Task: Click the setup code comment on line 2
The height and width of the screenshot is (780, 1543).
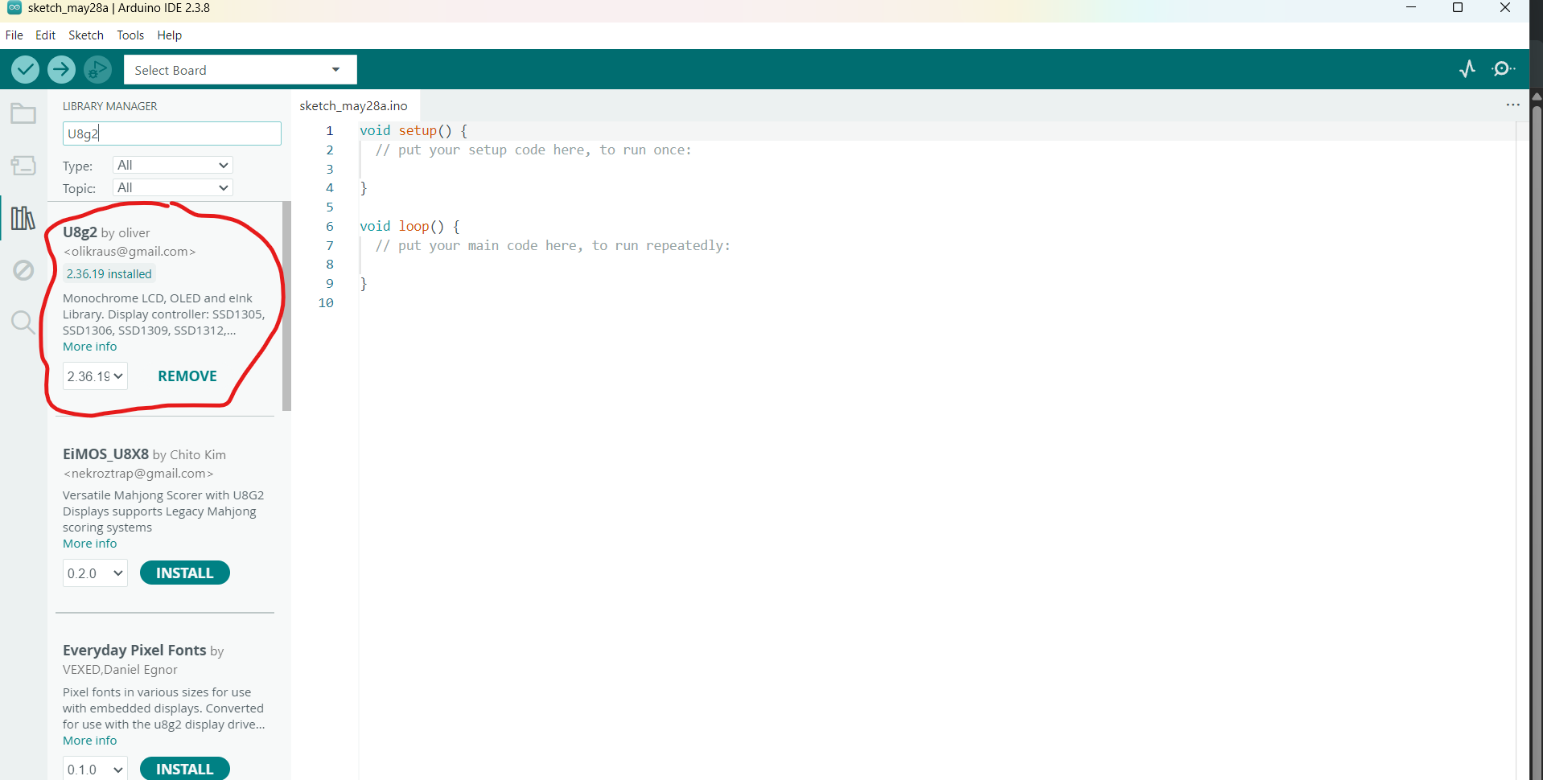Action: 533,150
